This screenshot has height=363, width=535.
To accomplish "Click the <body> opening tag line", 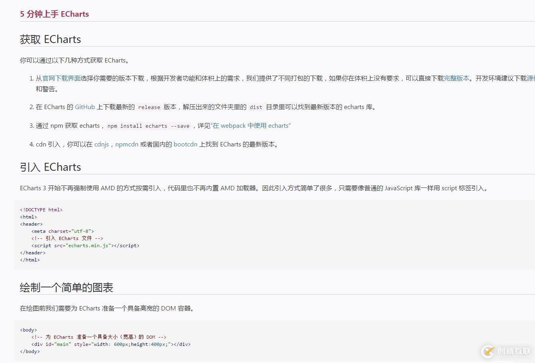I will tap(28, 330).
